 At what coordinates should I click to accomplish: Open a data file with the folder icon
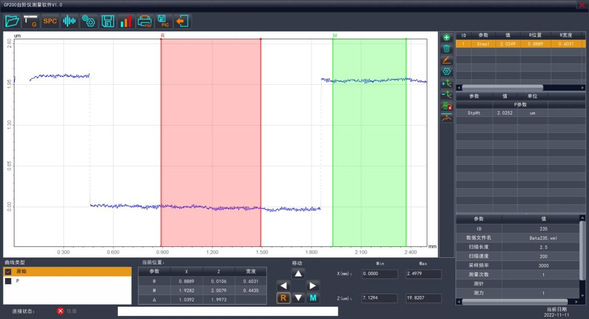tap(12, 21)
